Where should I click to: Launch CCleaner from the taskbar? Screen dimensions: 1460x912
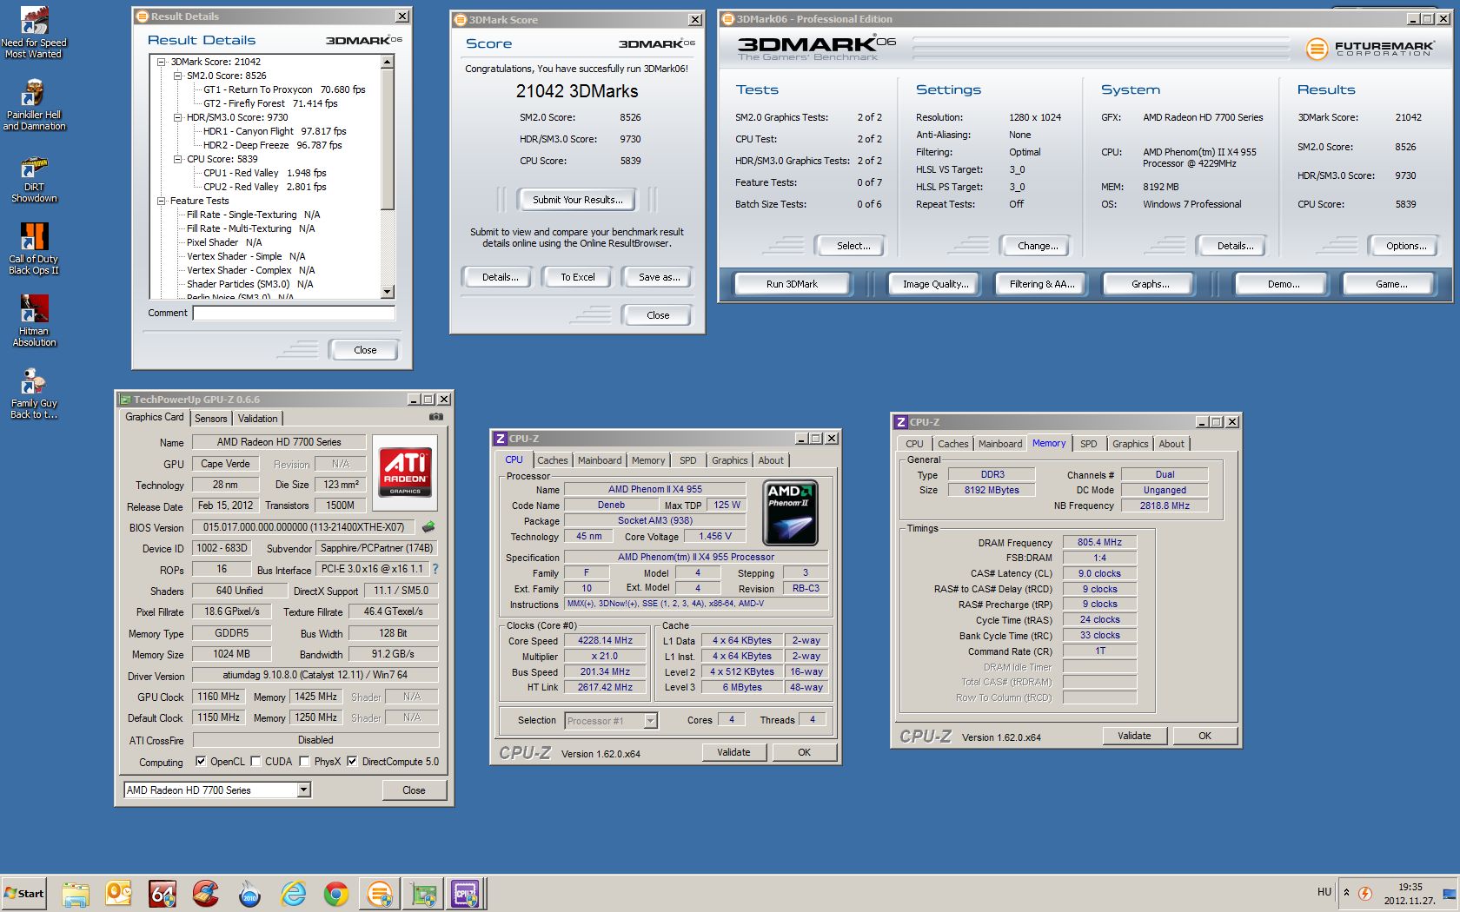pyautogui.click(x=206, y=893)
